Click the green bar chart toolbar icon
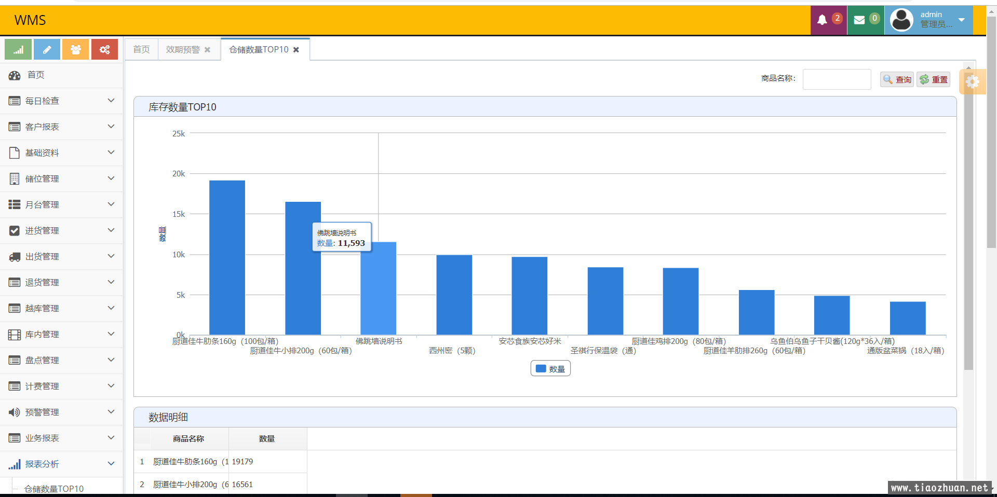Screen dimensions: 997x497 tap(18, 49)
